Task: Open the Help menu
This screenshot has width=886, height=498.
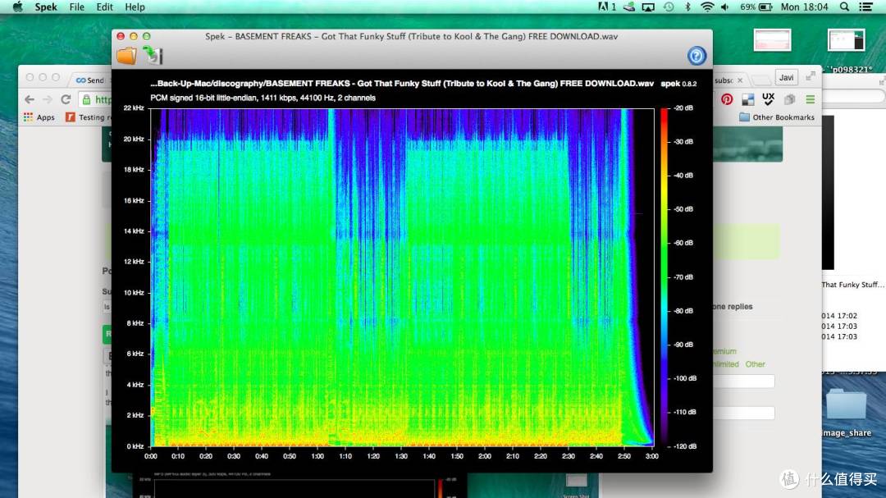Action: (x=135, y=7)
